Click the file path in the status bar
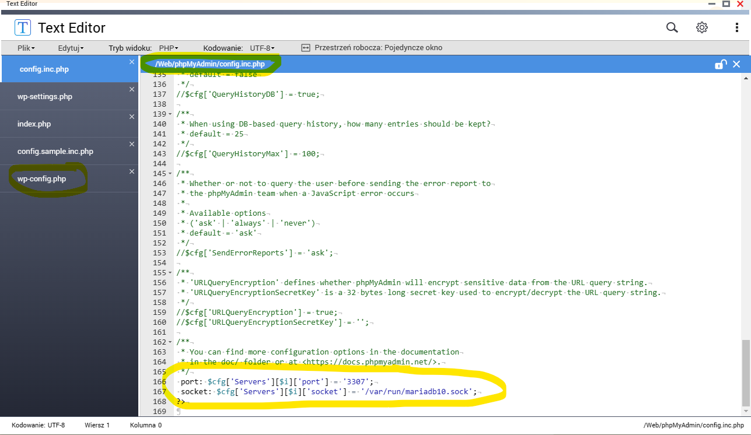 point(694,426)
